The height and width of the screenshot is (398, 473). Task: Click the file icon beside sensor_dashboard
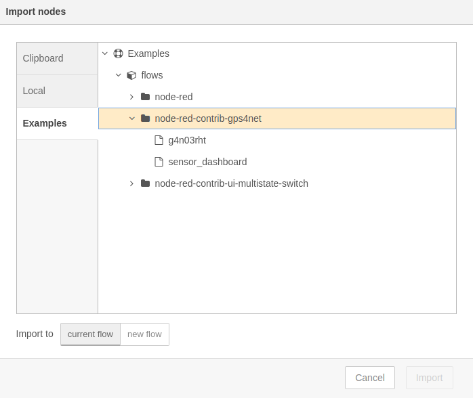pyautogui.click(x=159, y=162)
